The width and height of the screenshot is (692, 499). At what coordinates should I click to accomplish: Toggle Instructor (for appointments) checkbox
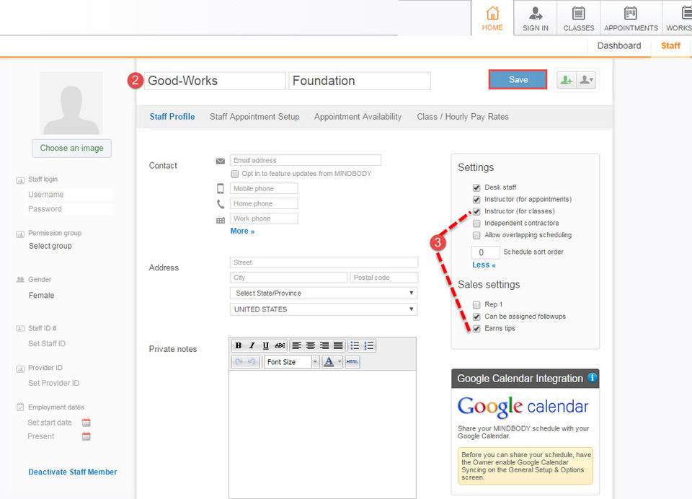click(x=476, y=200)
